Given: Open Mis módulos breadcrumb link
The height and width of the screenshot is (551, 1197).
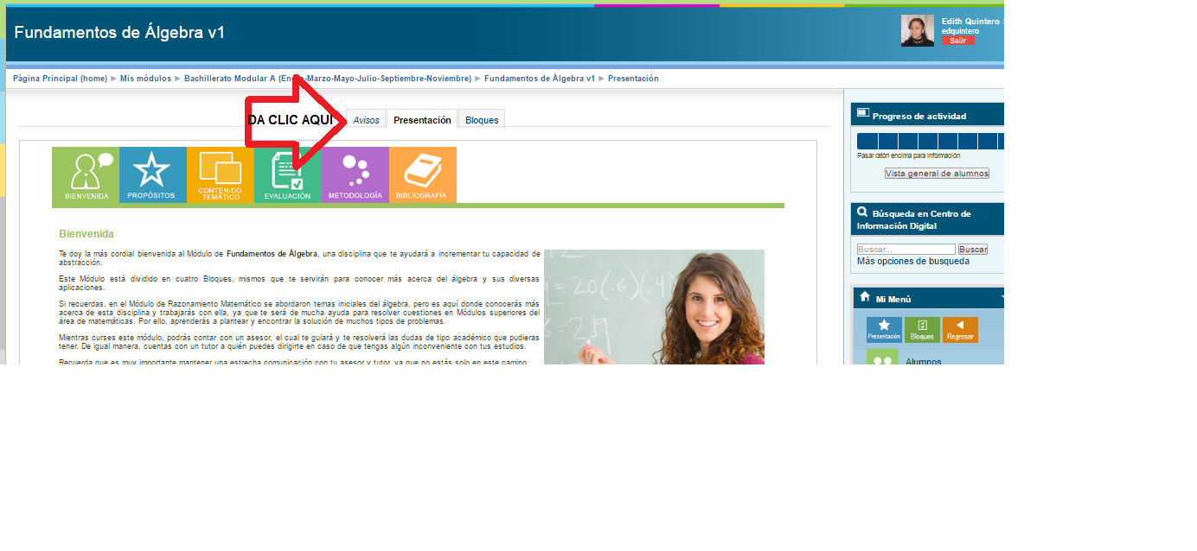Looking at the screenshot, I should tap(145, 79).
